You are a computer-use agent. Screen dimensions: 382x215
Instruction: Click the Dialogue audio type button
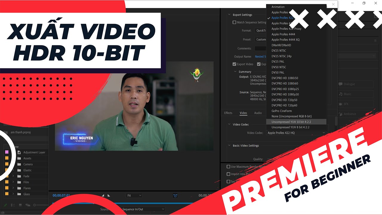click(x=355, y=84)
